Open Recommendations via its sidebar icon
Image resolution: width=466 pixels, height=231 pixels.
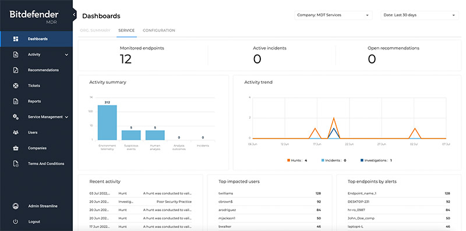pyautogui.click(x=16, y=70)
